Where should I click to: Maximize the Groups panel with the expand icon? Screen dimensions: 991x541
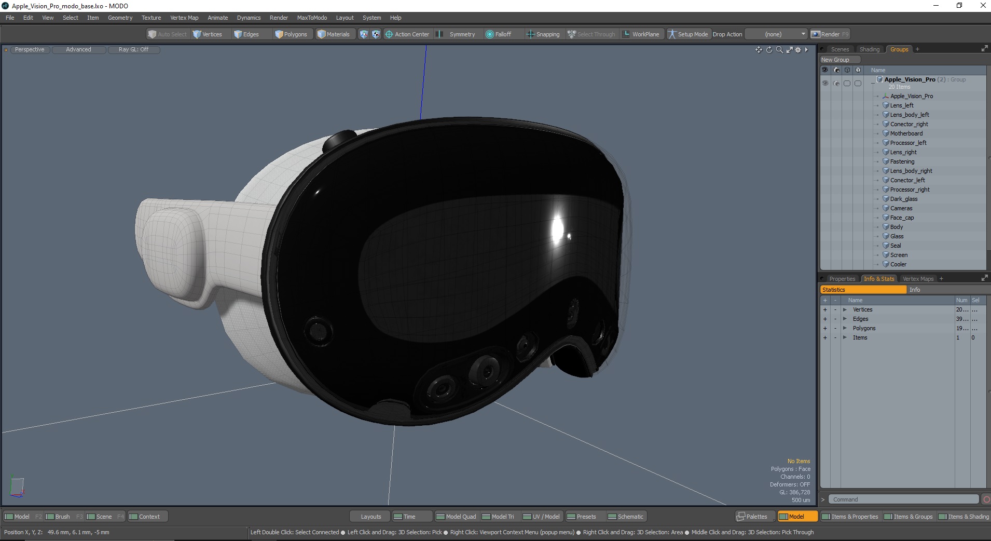pos(984,49)
